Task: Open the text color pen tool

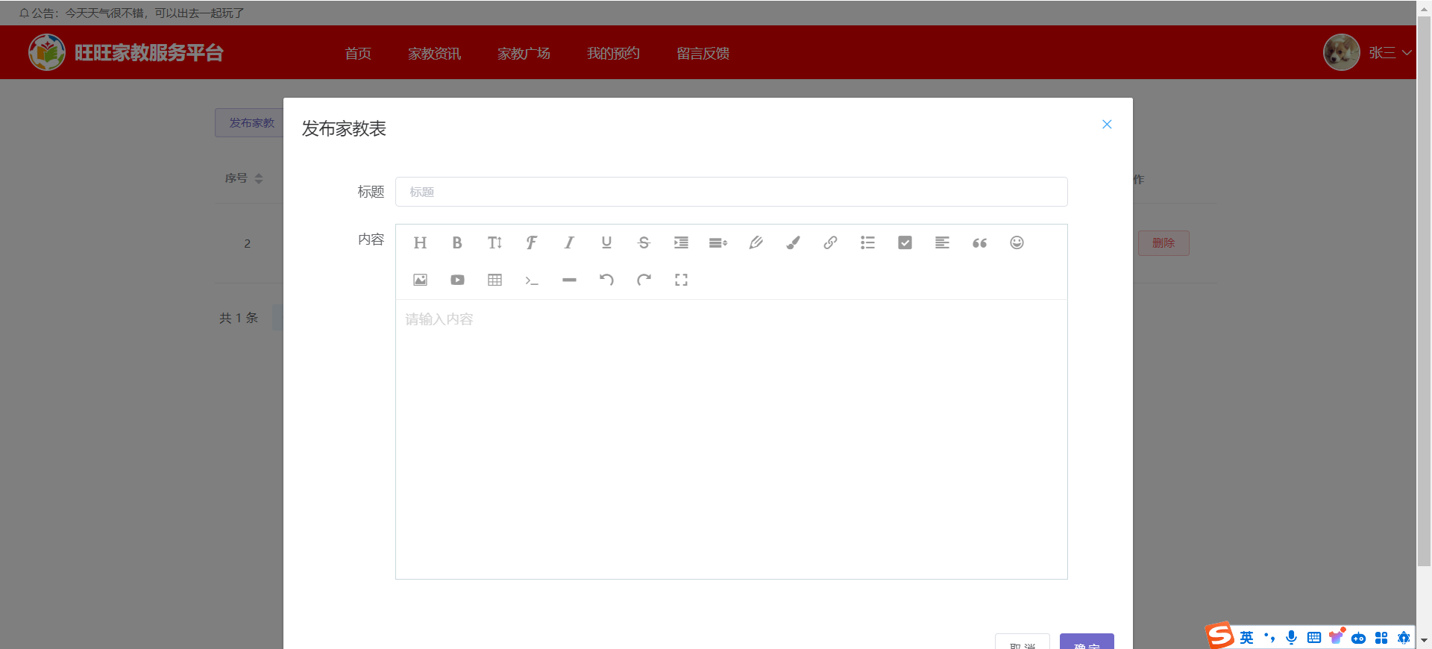Action: point(756,242)
